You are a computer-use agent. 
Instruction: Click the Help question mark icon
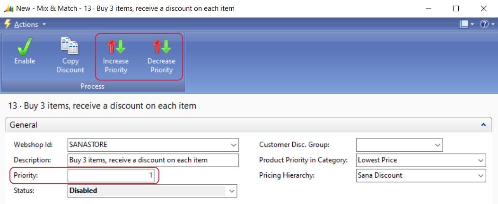pyautogui.click(x=483, y=24)
